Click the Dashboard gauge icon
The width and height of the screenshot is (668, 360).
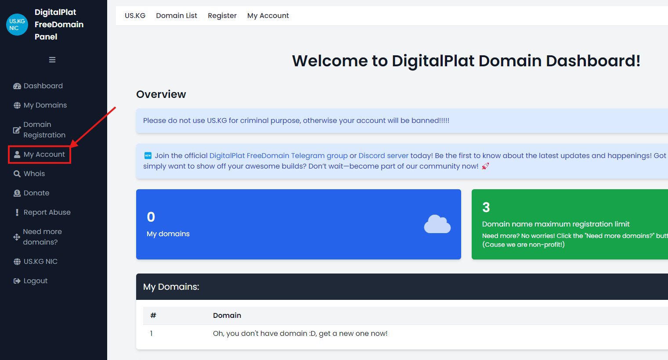tap(17, 86)
